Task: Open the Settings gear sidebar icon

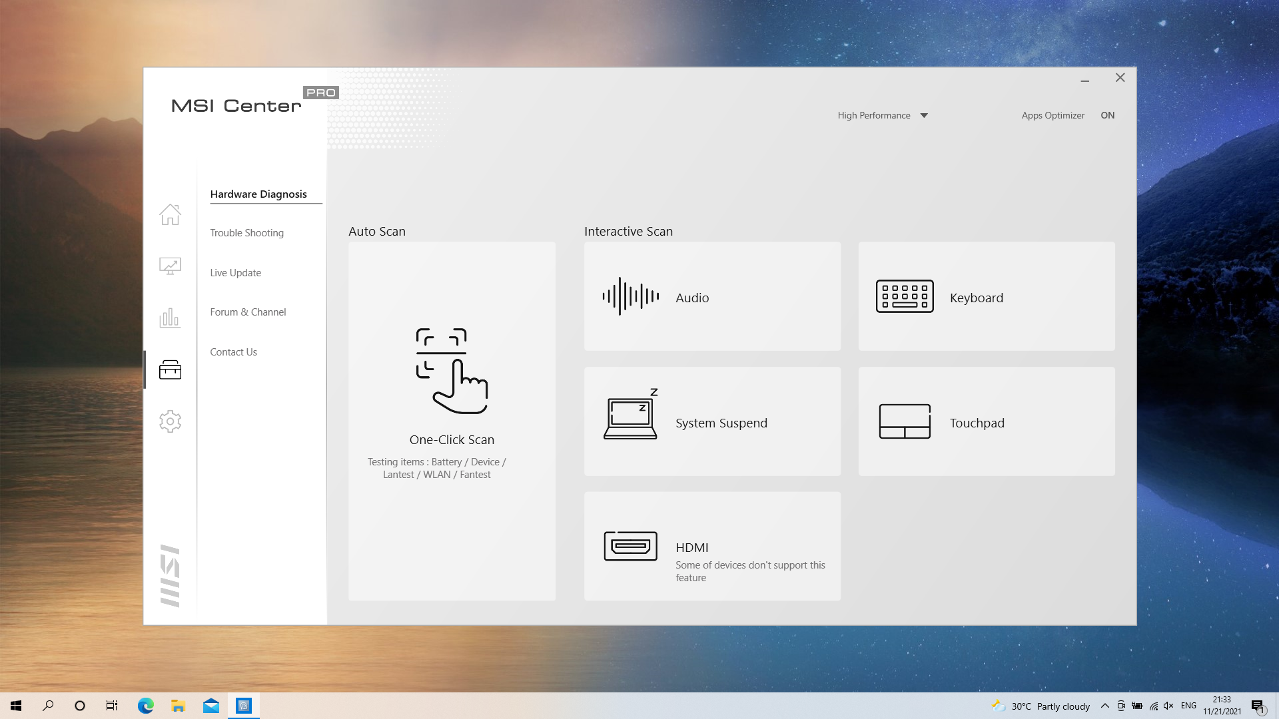Action: (x=170, y=421)
